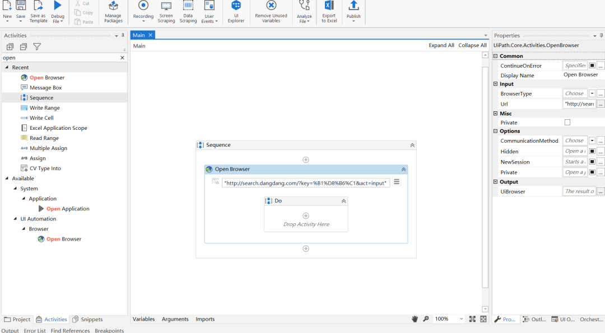Collapse Options properties section
The height and width of the screenshot is (333, 605).
point(496,131)
